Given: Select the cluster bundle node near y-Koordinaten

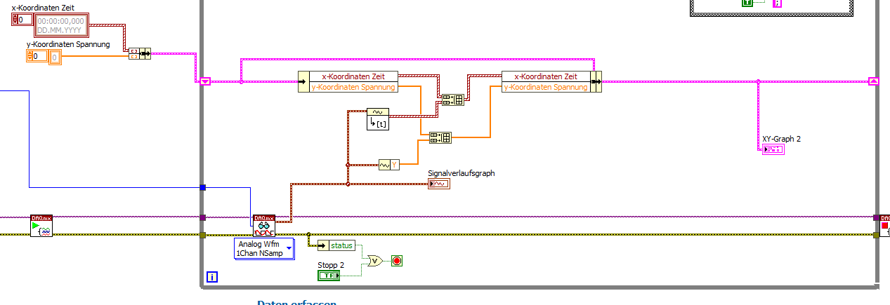Looking at the screenshot, I should click(139, 53).
